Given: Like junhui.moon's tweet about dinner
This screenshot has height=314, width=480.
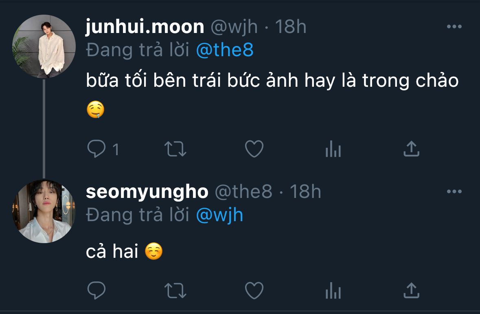Looking at the screenshot, I should [254, 149].
